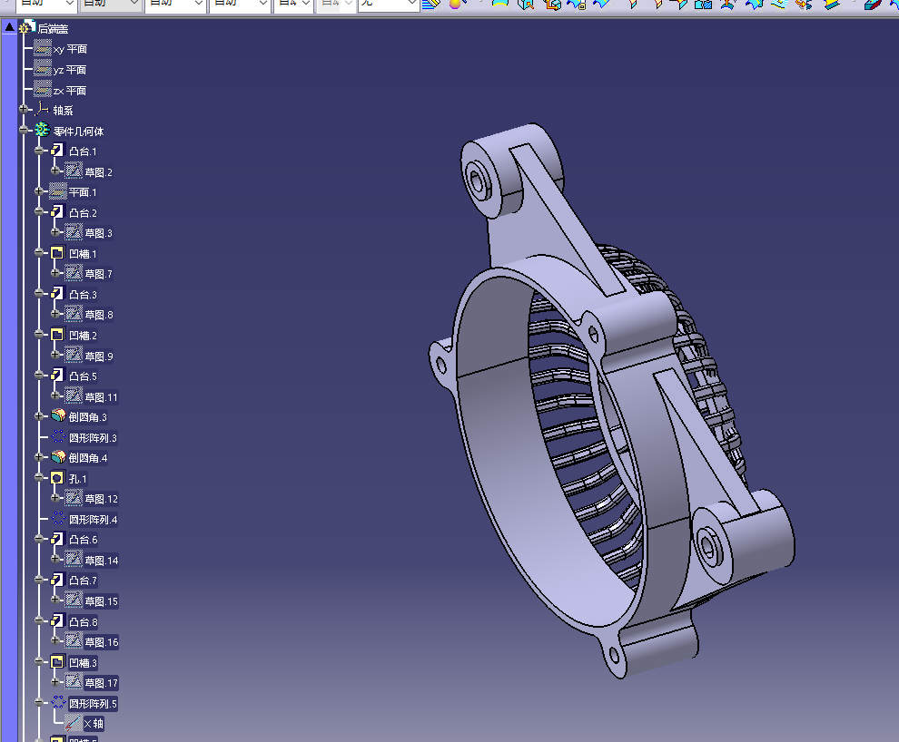Click the sketch icon beside 草图.2

coord(74,171)
